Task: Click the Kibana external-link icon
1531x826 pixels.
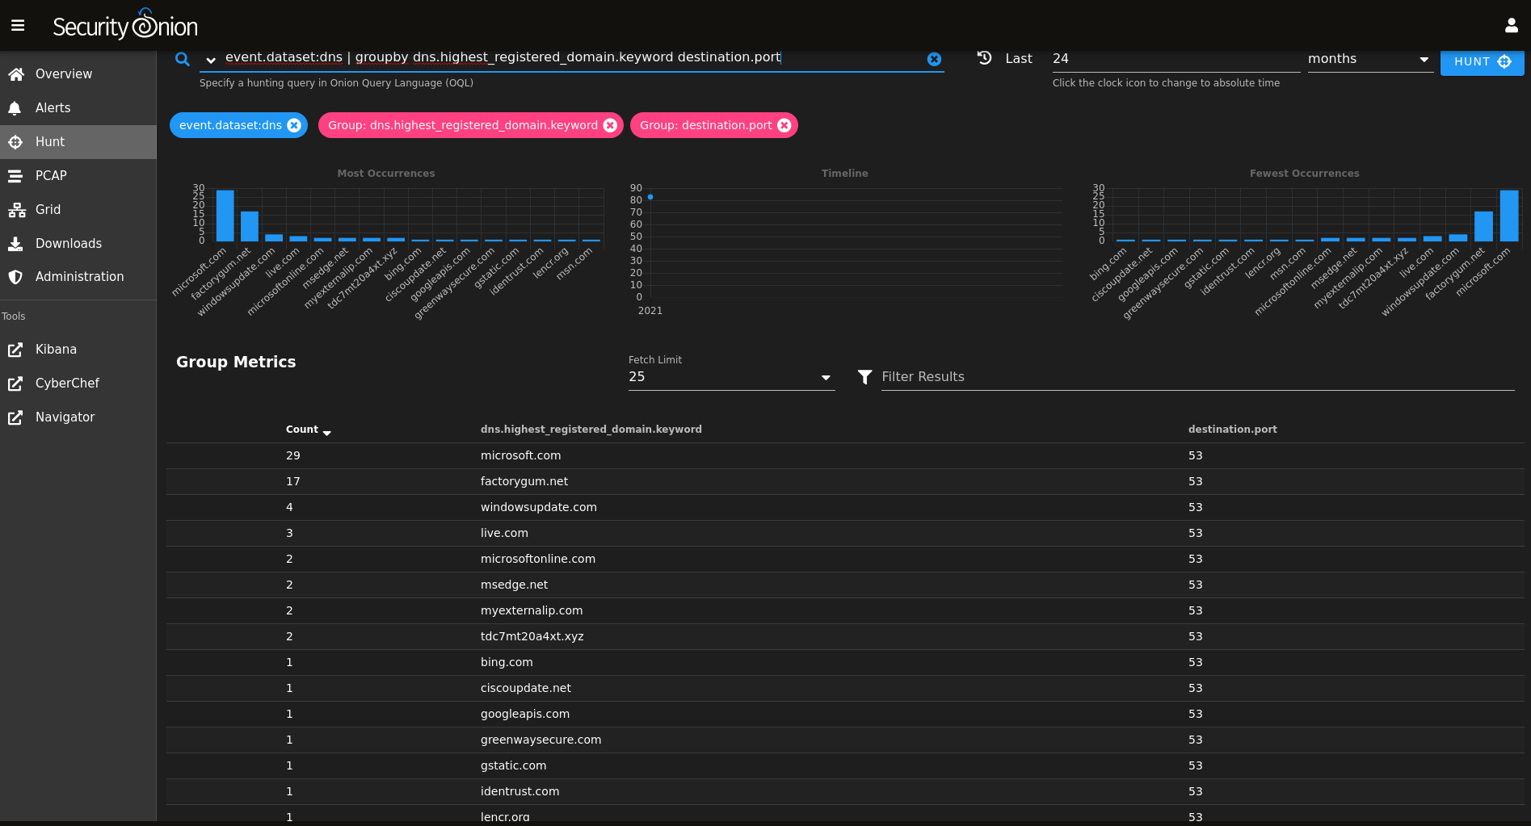Action: click(x=15, y=350)
